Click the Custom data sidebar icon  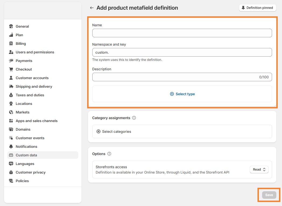(11, 155)
